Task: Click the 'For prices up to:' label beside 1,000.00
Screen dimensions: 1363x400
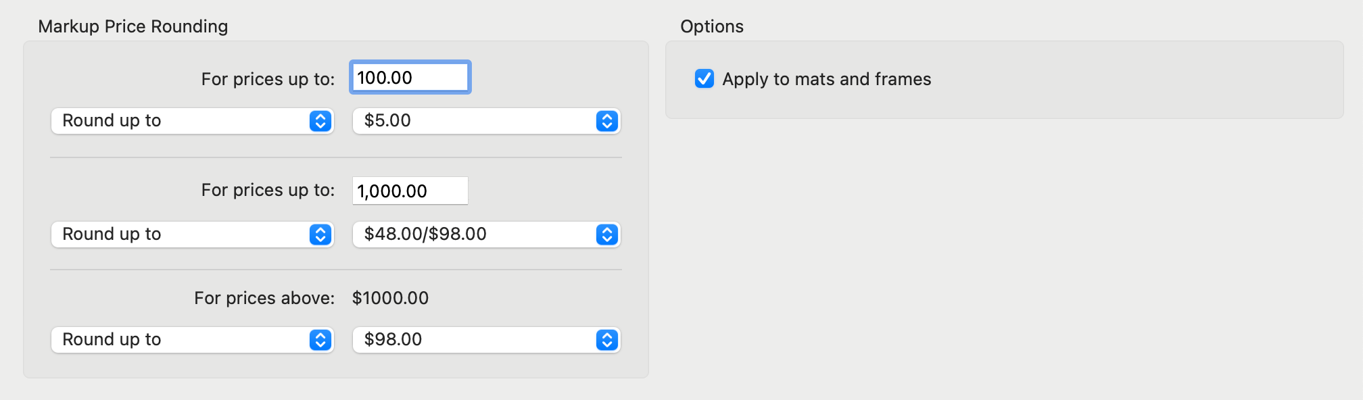Action: tap(268, 190)
